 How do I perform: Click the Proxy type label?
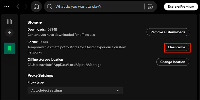tap(36, 83)
